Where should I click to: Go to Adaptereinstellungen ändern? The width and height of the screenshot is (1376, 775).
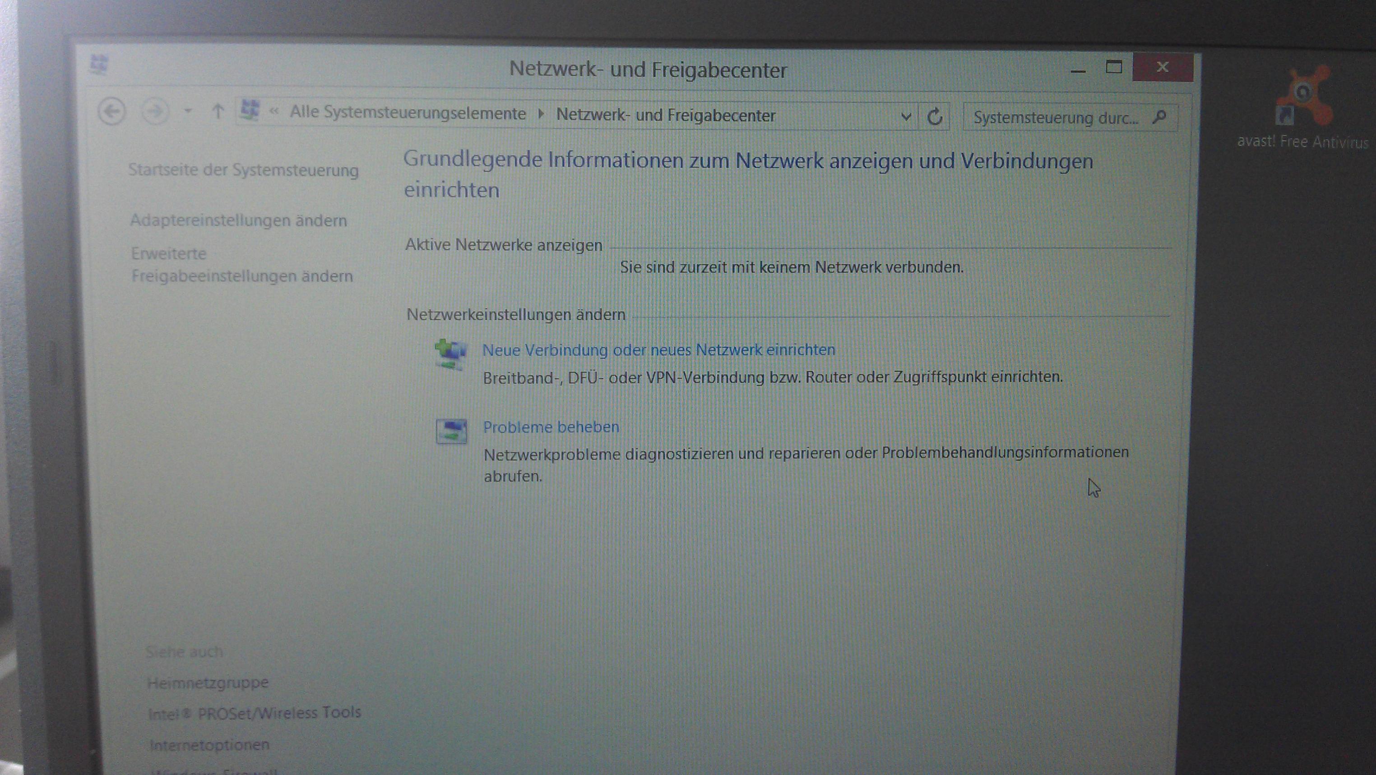pyautogui.click(x=238, y=220)
